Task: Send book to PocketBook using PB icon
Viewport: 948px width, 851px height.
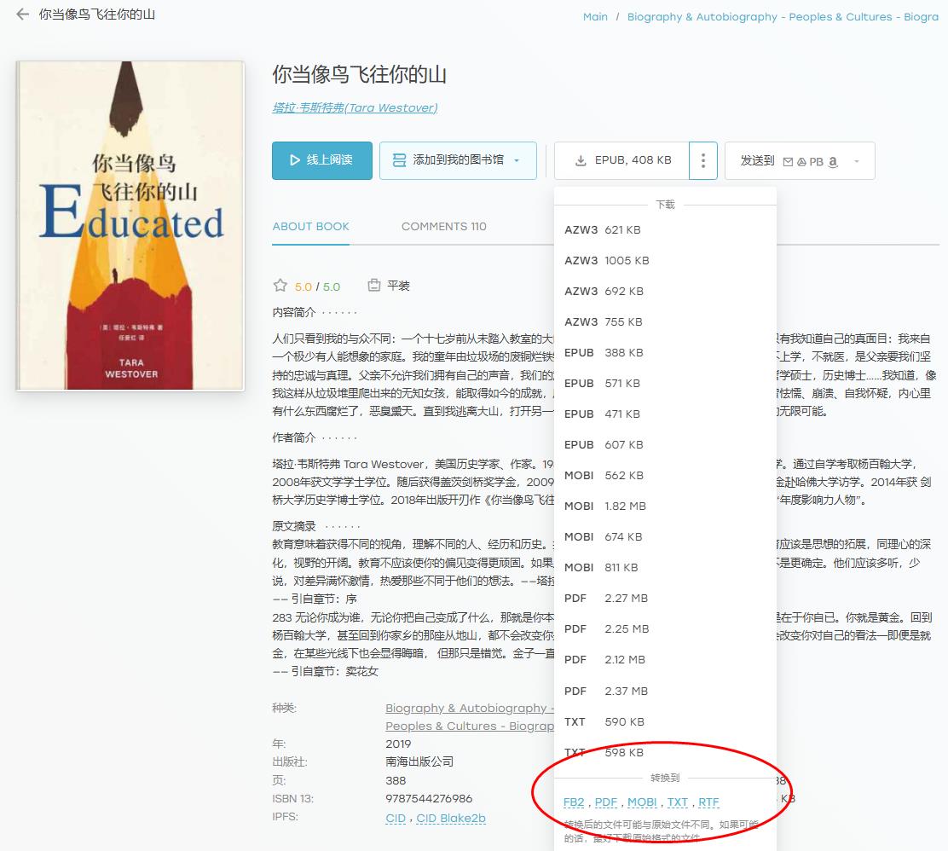Action: [818, 162]
